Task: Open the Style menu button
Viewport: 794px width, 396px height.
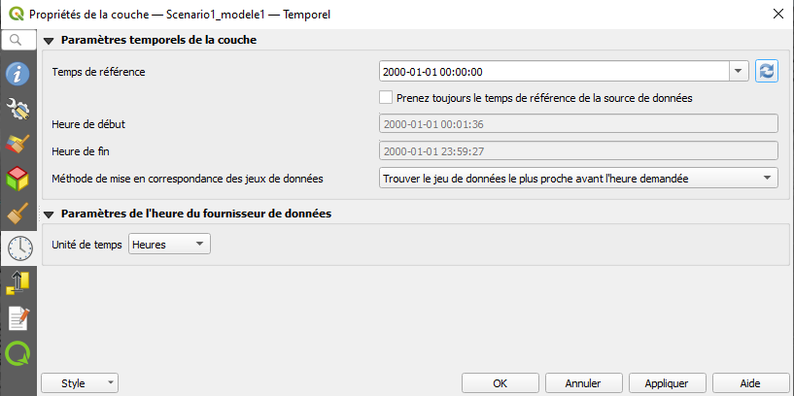Action: tap(80, 383)
